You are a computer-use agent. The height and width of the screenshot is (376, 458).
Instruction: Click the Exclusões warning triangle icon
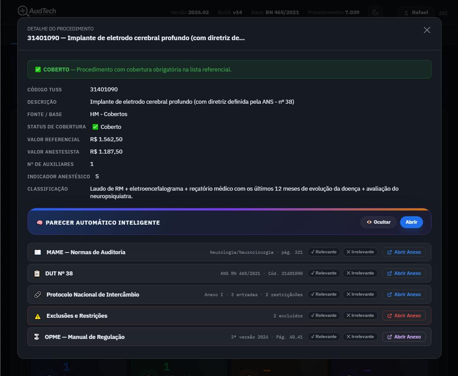38,316
